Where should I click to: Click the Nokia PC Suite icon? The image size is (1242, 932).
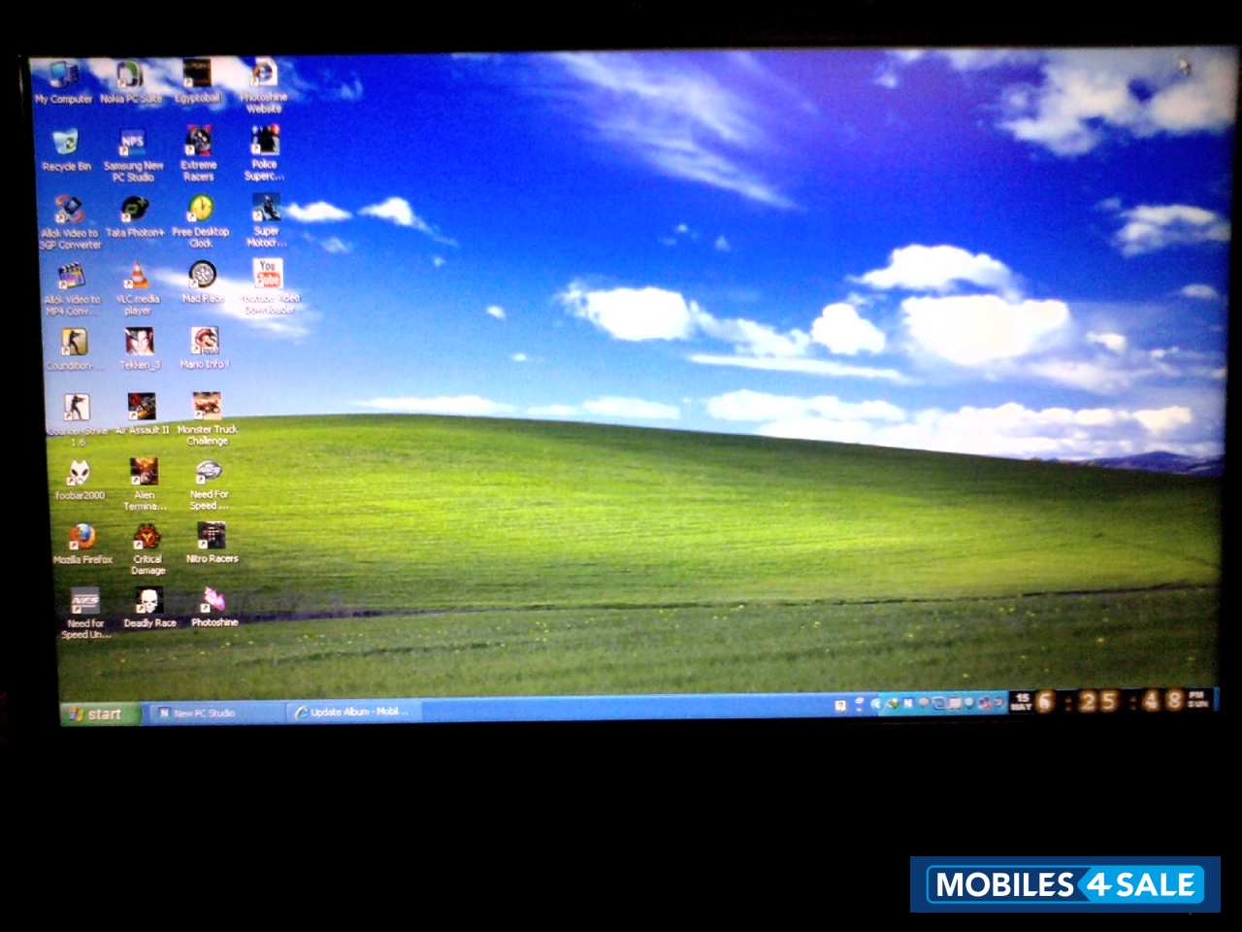click(x=130, y=77)
